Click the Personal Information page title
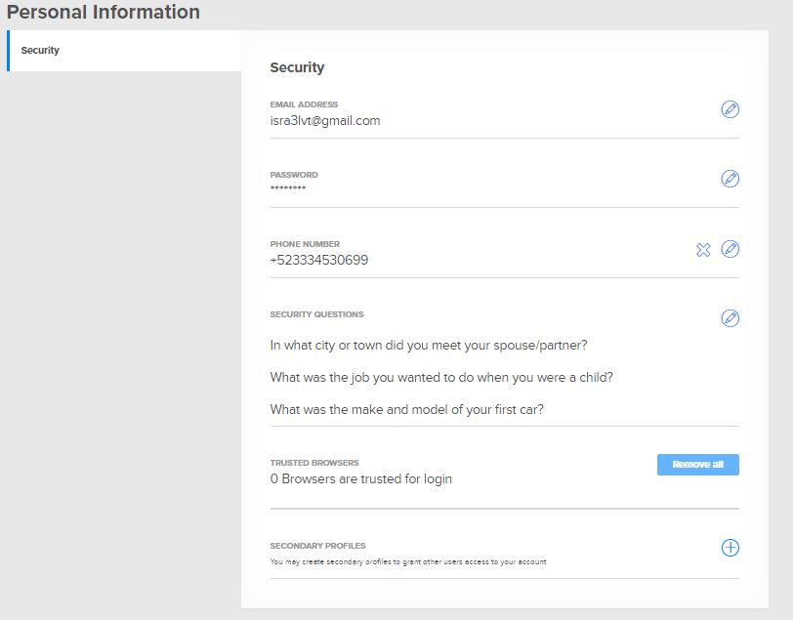 (104, 13)
